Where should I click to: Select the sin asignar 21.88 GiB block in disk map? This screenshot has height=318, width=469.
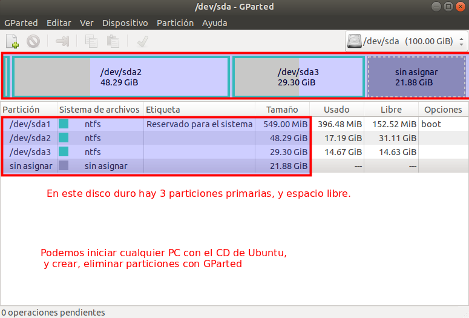point(416,77)
